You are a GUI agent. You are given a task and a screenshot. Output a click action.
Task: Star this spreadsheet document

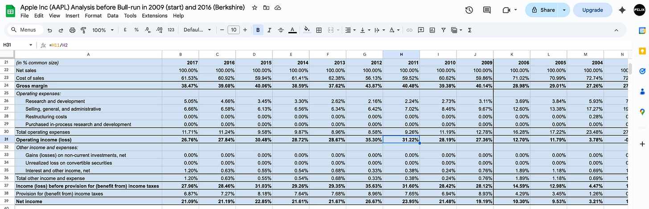point(255,8)
